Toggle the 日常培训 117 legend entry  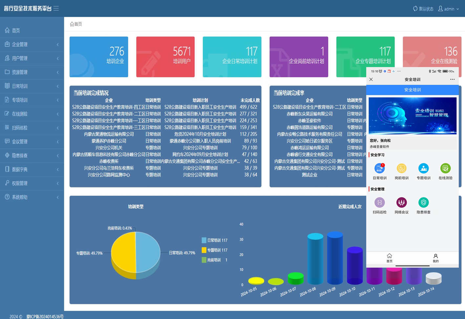(x=215, y=240)
